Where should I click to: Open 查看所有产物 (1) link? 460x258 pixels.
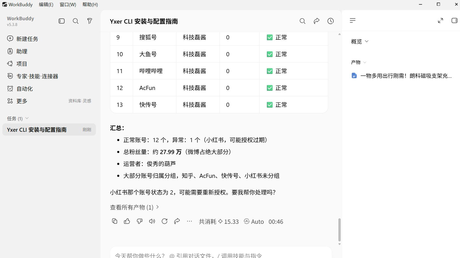tap(134, 207)
